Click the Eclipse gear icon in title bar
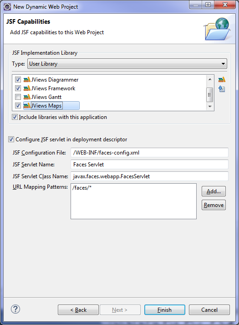Image resolution: width=239 pixels, height=325 pixels. [x=7, y=7]
